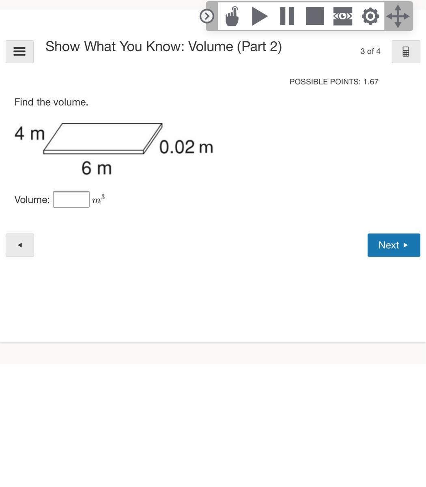426x487 pixels.
Task: Toggle the screen mask eye icon
Action: (343, 16)
